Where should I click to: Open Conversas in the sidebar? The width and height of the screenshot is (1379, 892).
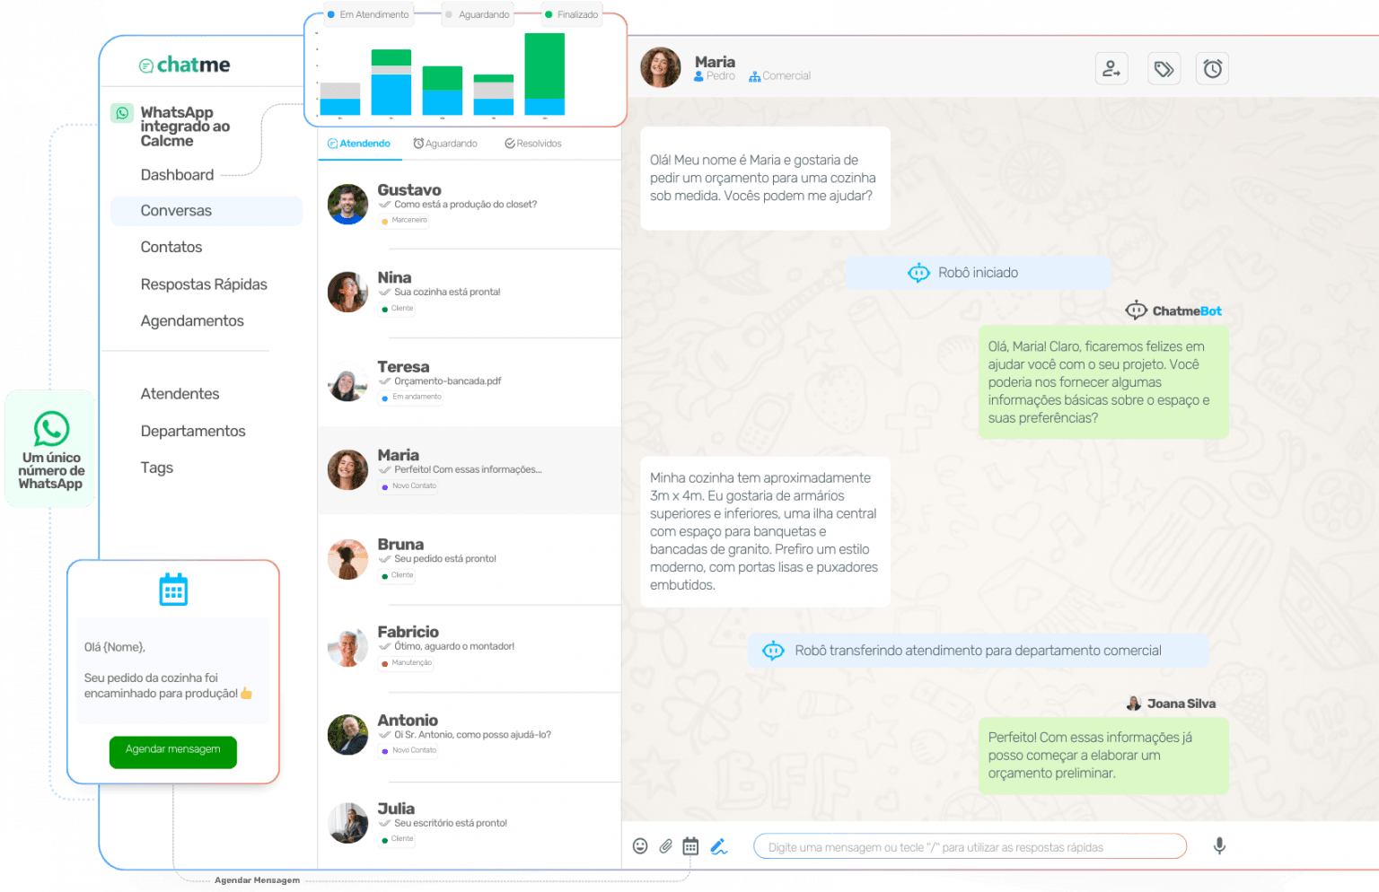point(176,211)
